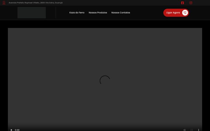The width and height of the screenshot is (210, 131).
Task: Open the Facebook page icon
Action: tap(182, 3)
